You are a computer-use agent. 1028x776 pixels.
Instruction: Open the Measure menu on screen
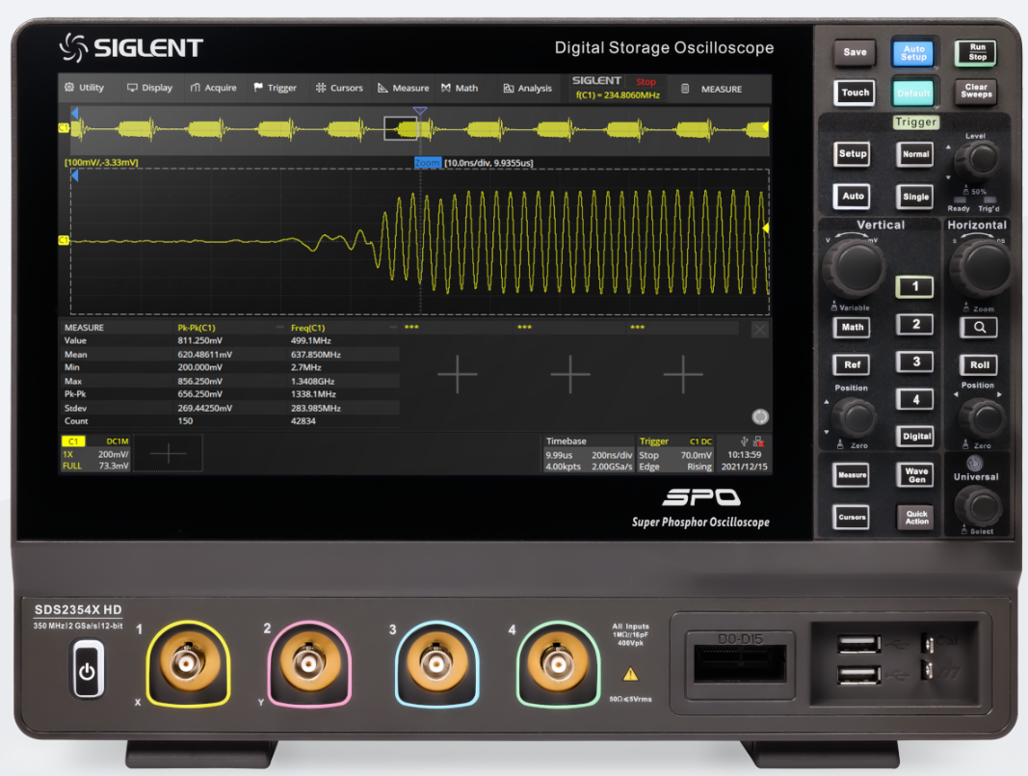pyautogui.click(x=403, y=88)
